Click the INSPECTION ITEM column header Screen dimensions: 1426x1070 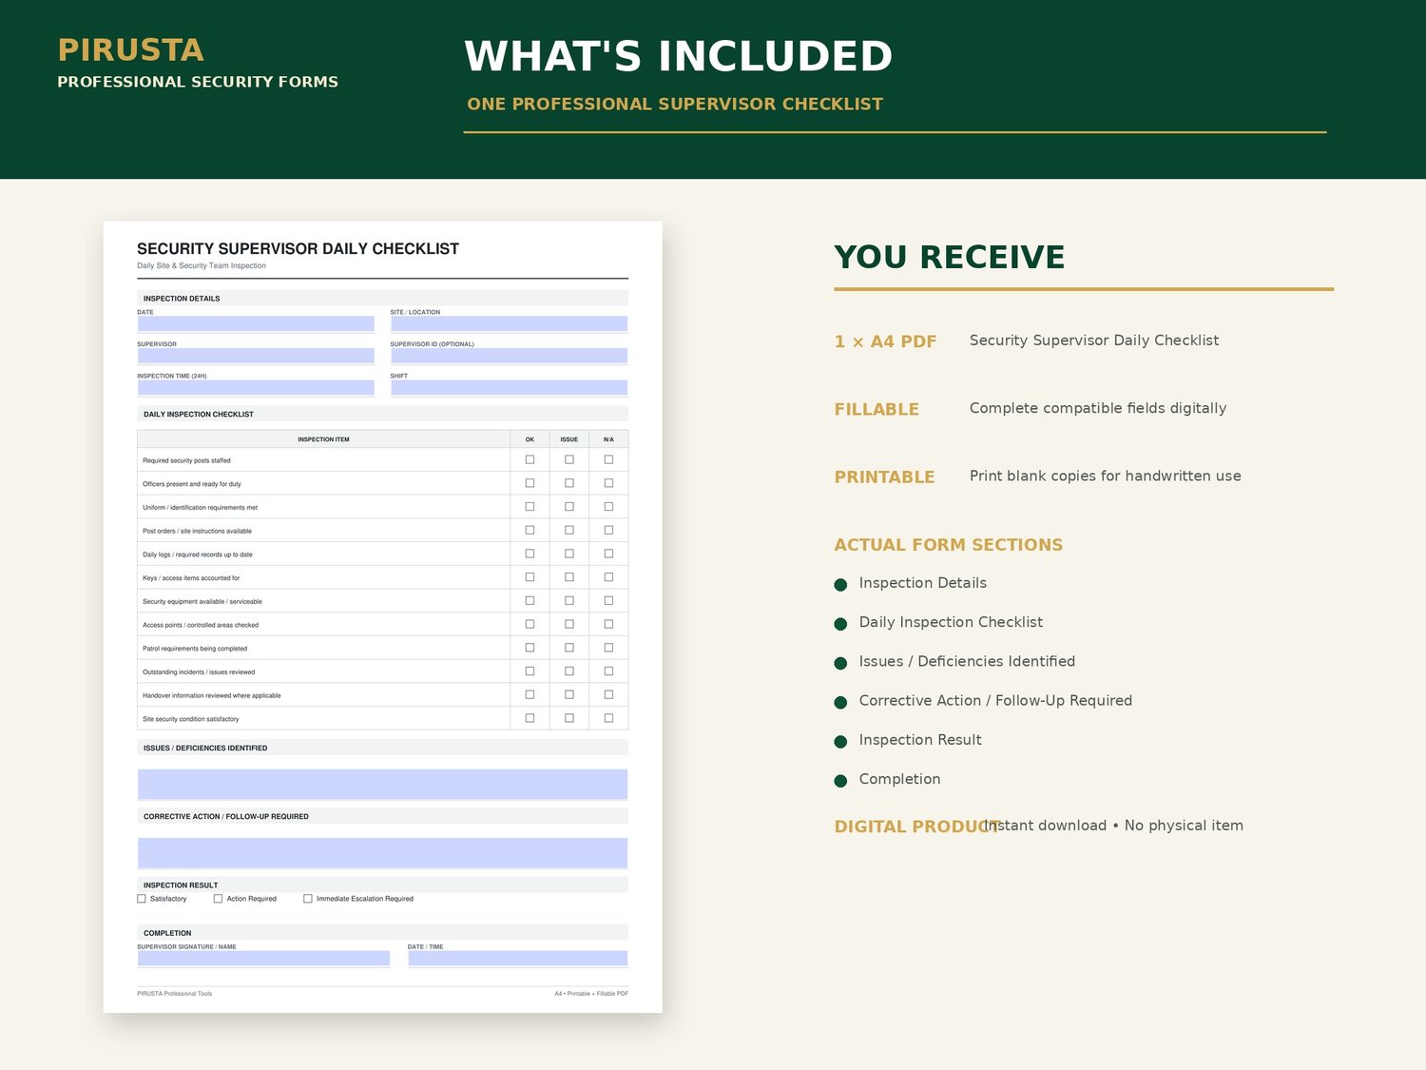click(323, 439)
